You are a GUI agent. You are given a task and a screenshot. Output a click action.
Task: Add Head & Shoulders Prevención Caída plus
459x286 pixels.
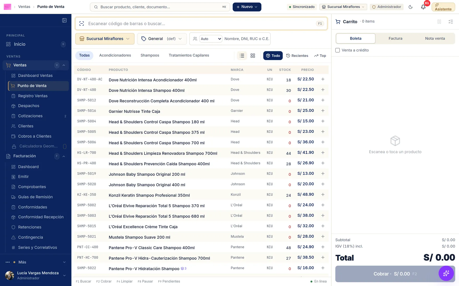[x=323, y=163]
